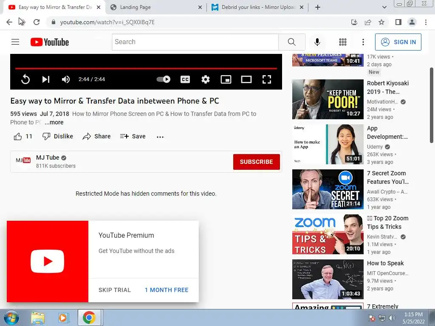
Task: Share this page from address bar
Action: pos(368,22)
